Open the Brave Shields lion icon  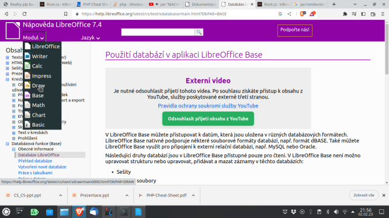click(x=303, y=14)
